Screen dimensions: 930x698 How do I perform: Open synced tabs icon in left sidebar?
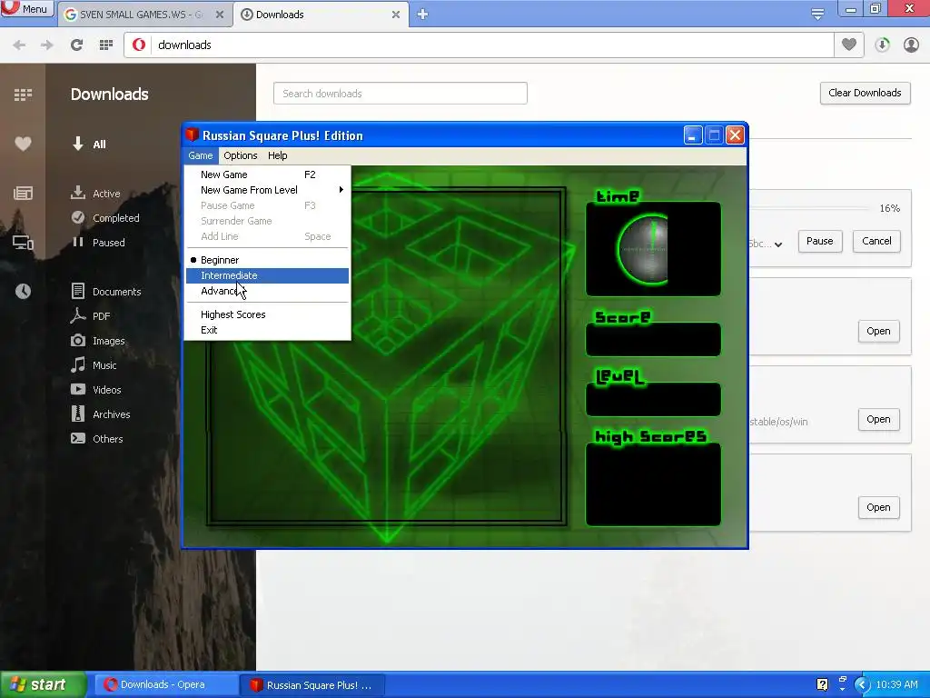[23, 242]
